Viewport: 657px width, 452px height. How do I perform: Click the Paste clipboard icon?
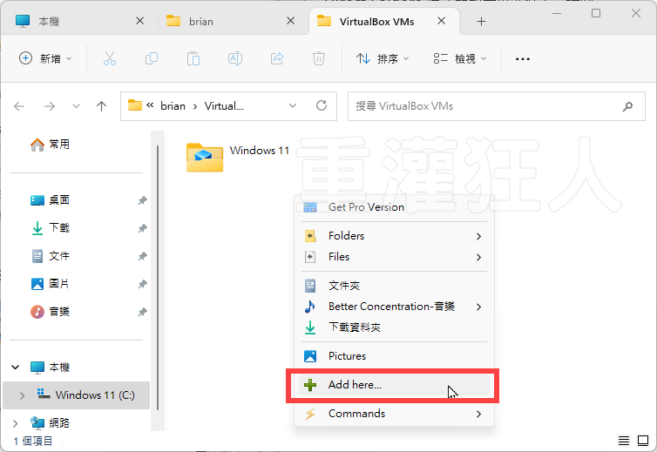point(193,58)
